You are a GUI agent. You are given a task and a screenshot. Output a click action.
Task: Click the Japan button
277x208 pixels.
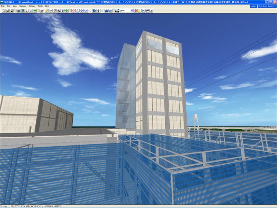click(x=253, y=6)
